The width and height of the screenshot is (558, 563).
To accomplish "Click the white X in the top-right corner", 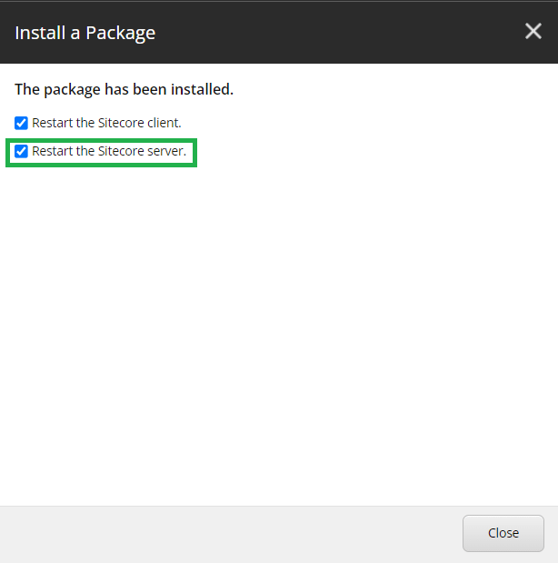I will pyautogui.click(x=533, y=32).
